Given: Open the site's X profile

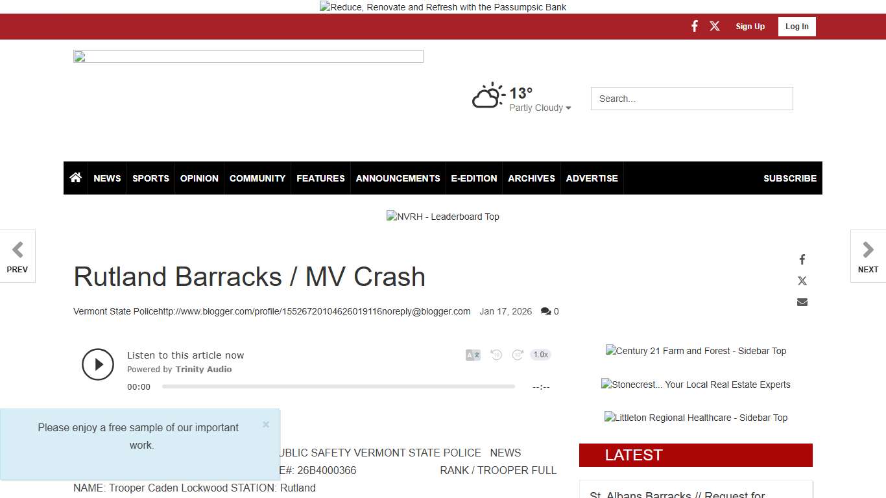Looking at the screenshot, I should click(x=714, y=26).
